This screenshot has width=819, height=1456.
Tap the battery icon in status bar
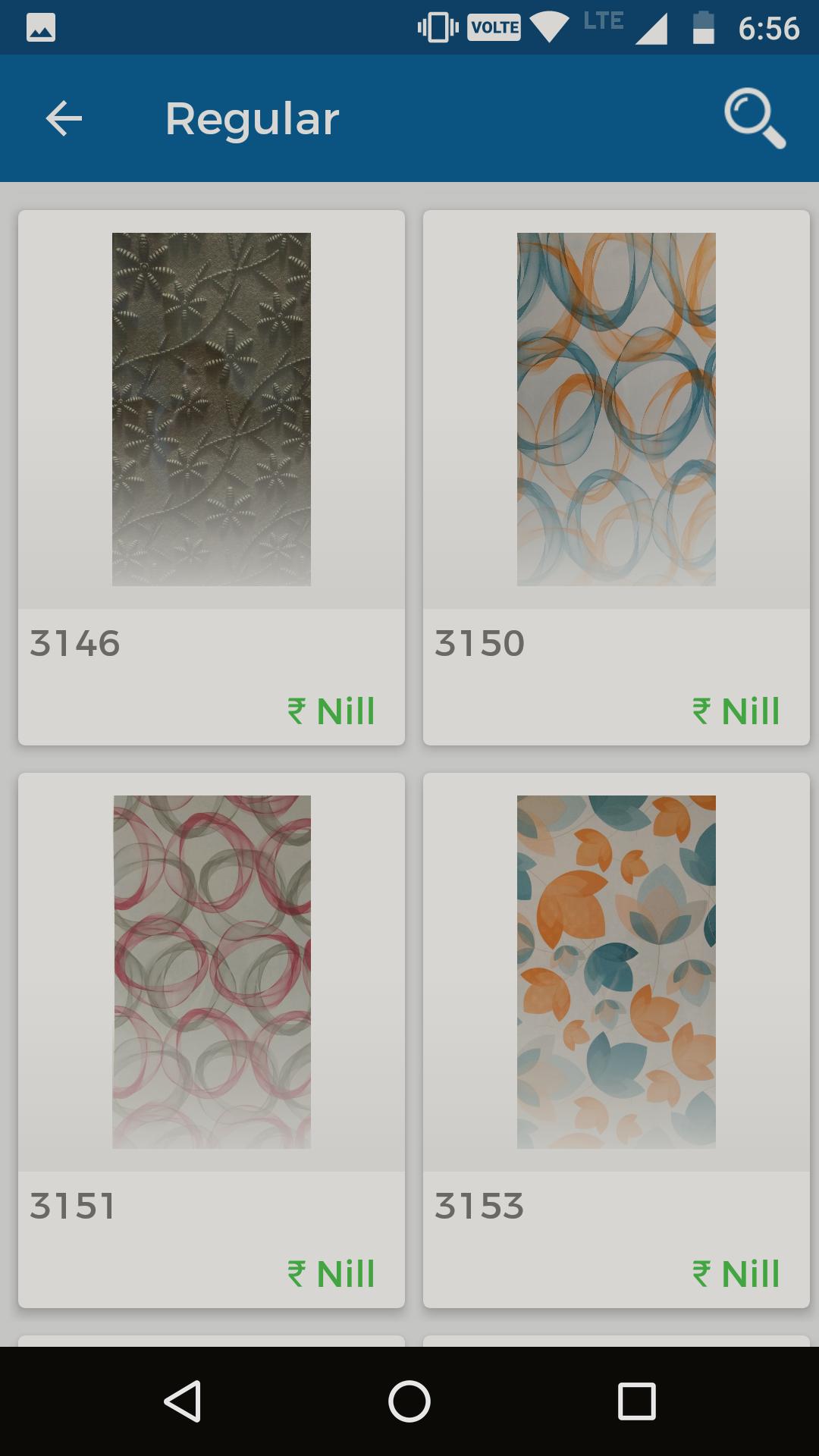click(x=704, y=28)
